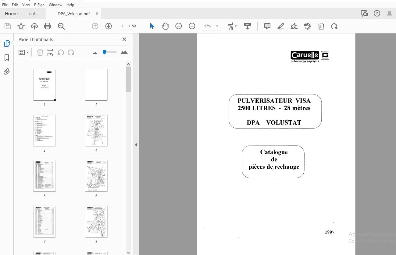Viewport: 396px width, 255px height.
Task: Delete the page with the toolbar trash icon
Action: pyautogui.click(x=321, y=26)
